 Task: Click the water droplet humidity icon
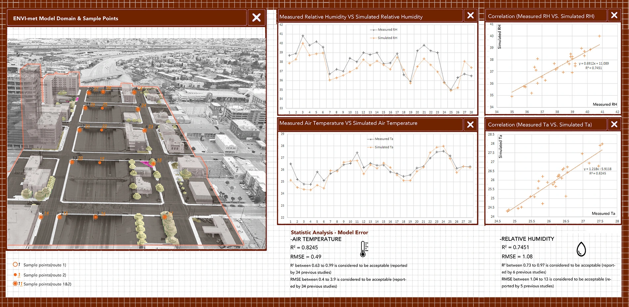coord(581,249)
